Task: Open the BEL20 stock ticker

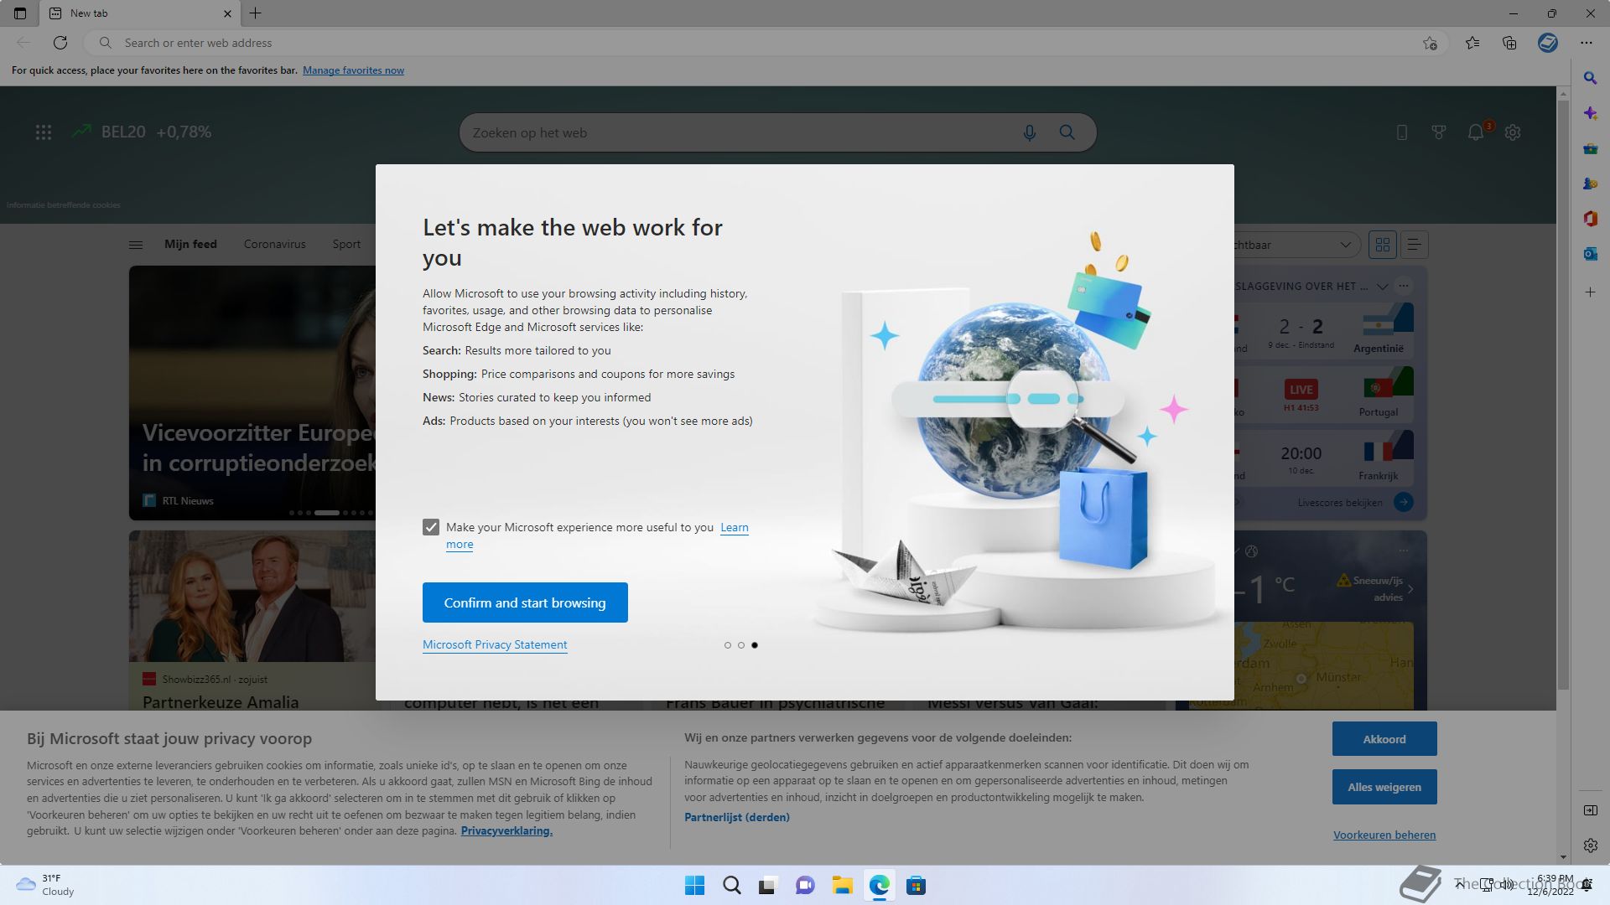Action: coord(141,132)
